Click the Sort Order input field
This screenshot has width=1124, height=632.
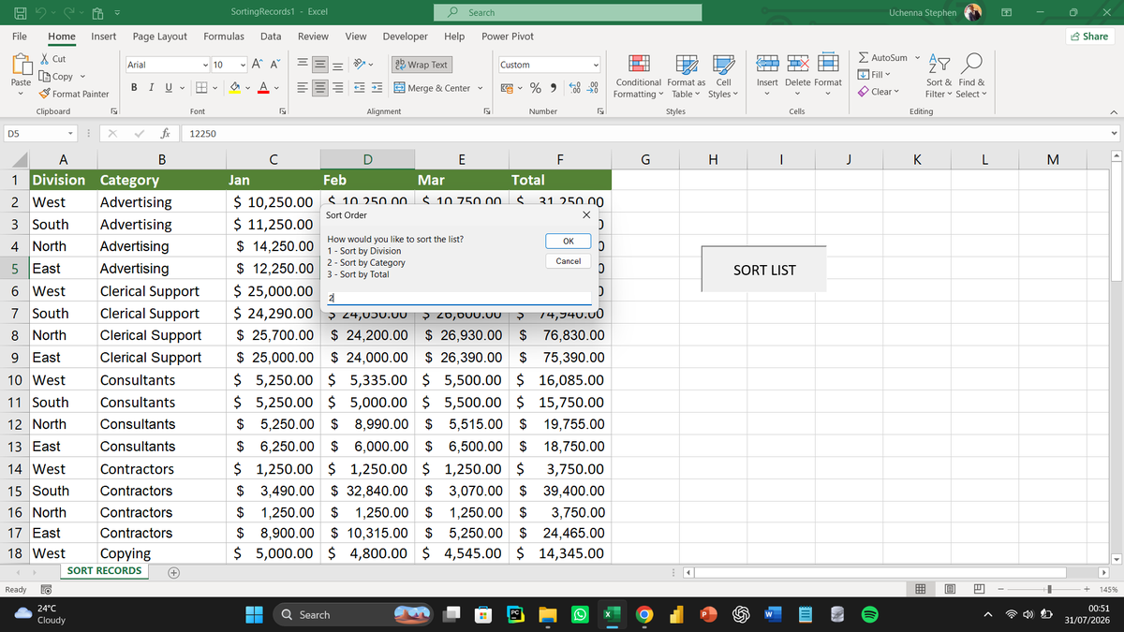point(459,298)
